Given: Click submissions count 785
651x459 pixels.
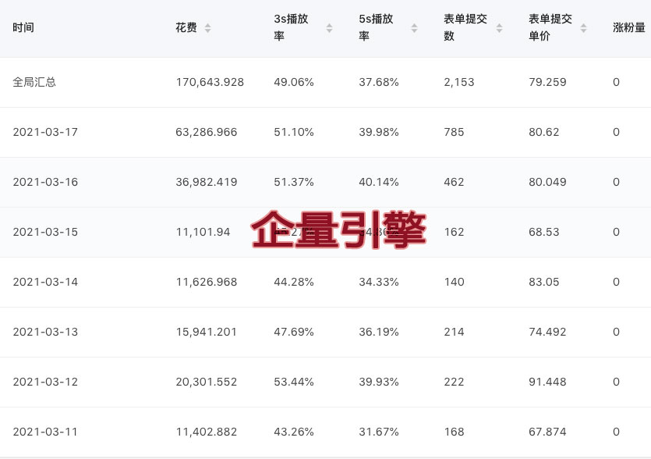Looking at the screenshot, I should point(454,132).
